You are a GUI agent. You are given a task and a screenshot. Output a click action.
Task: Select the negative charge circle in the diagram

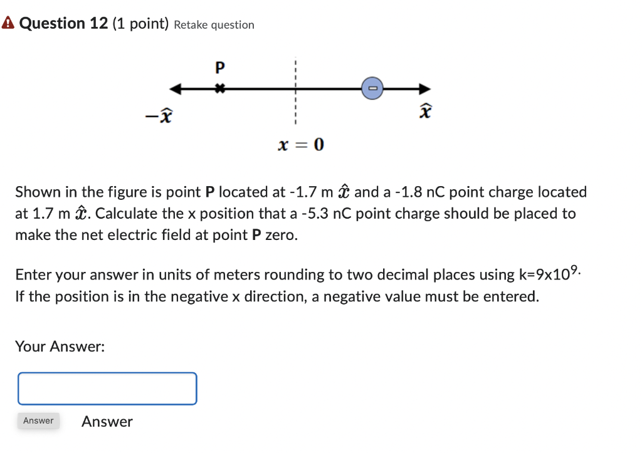click(372, 88)
